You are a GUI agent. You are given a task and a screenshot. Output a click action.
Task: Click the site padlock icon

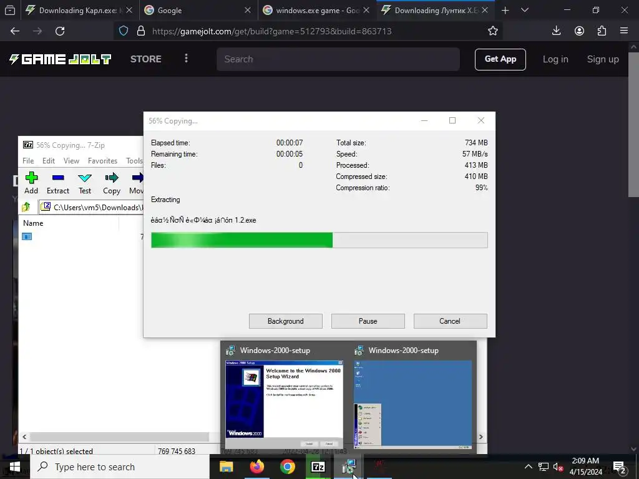pyautogui.click(x=141, y=31)
